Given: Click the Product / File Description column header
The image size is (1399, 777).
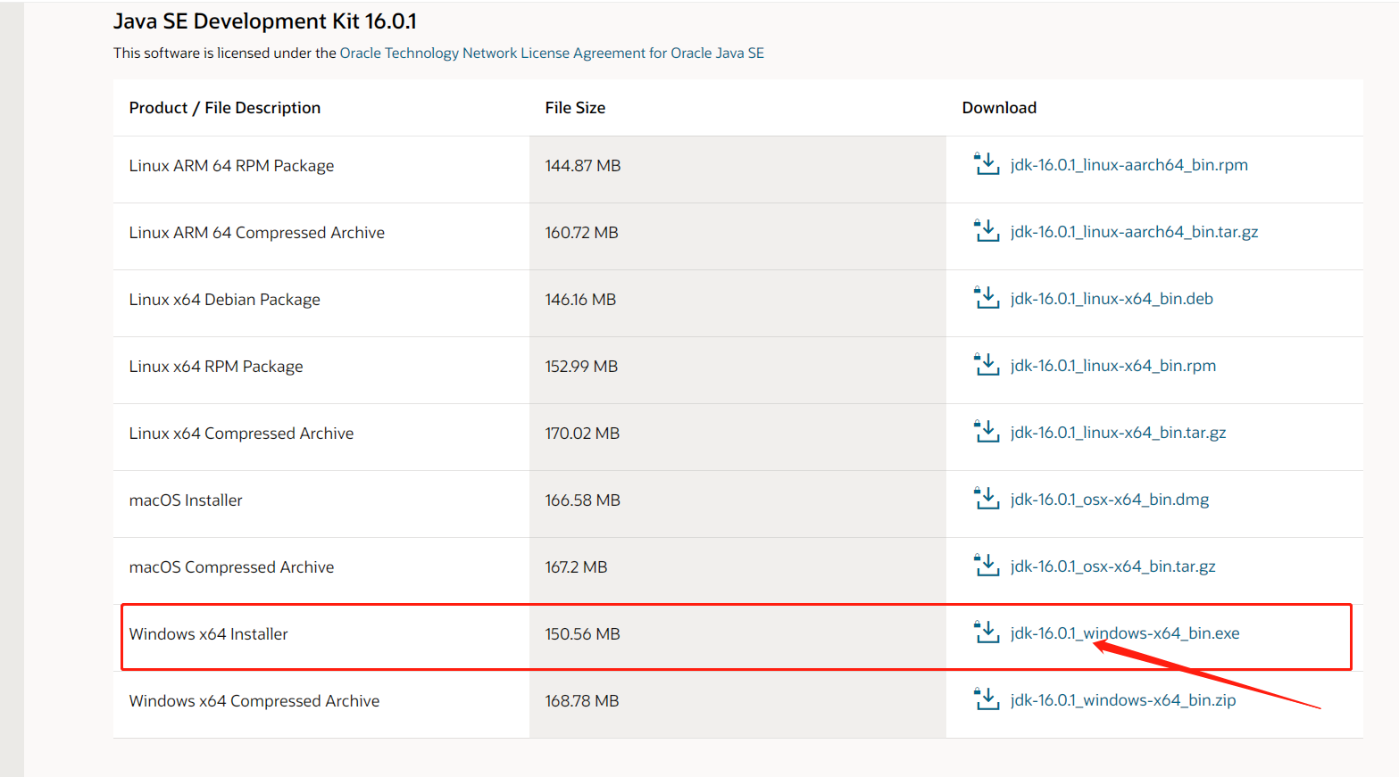Looking at the screenshot, I should pos(225,108).
